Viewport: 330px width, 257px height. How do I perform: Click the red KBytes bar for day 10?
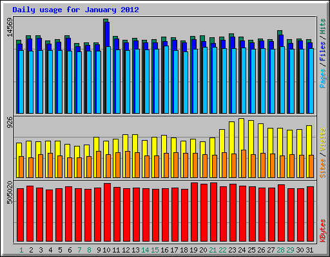point(107,212)
